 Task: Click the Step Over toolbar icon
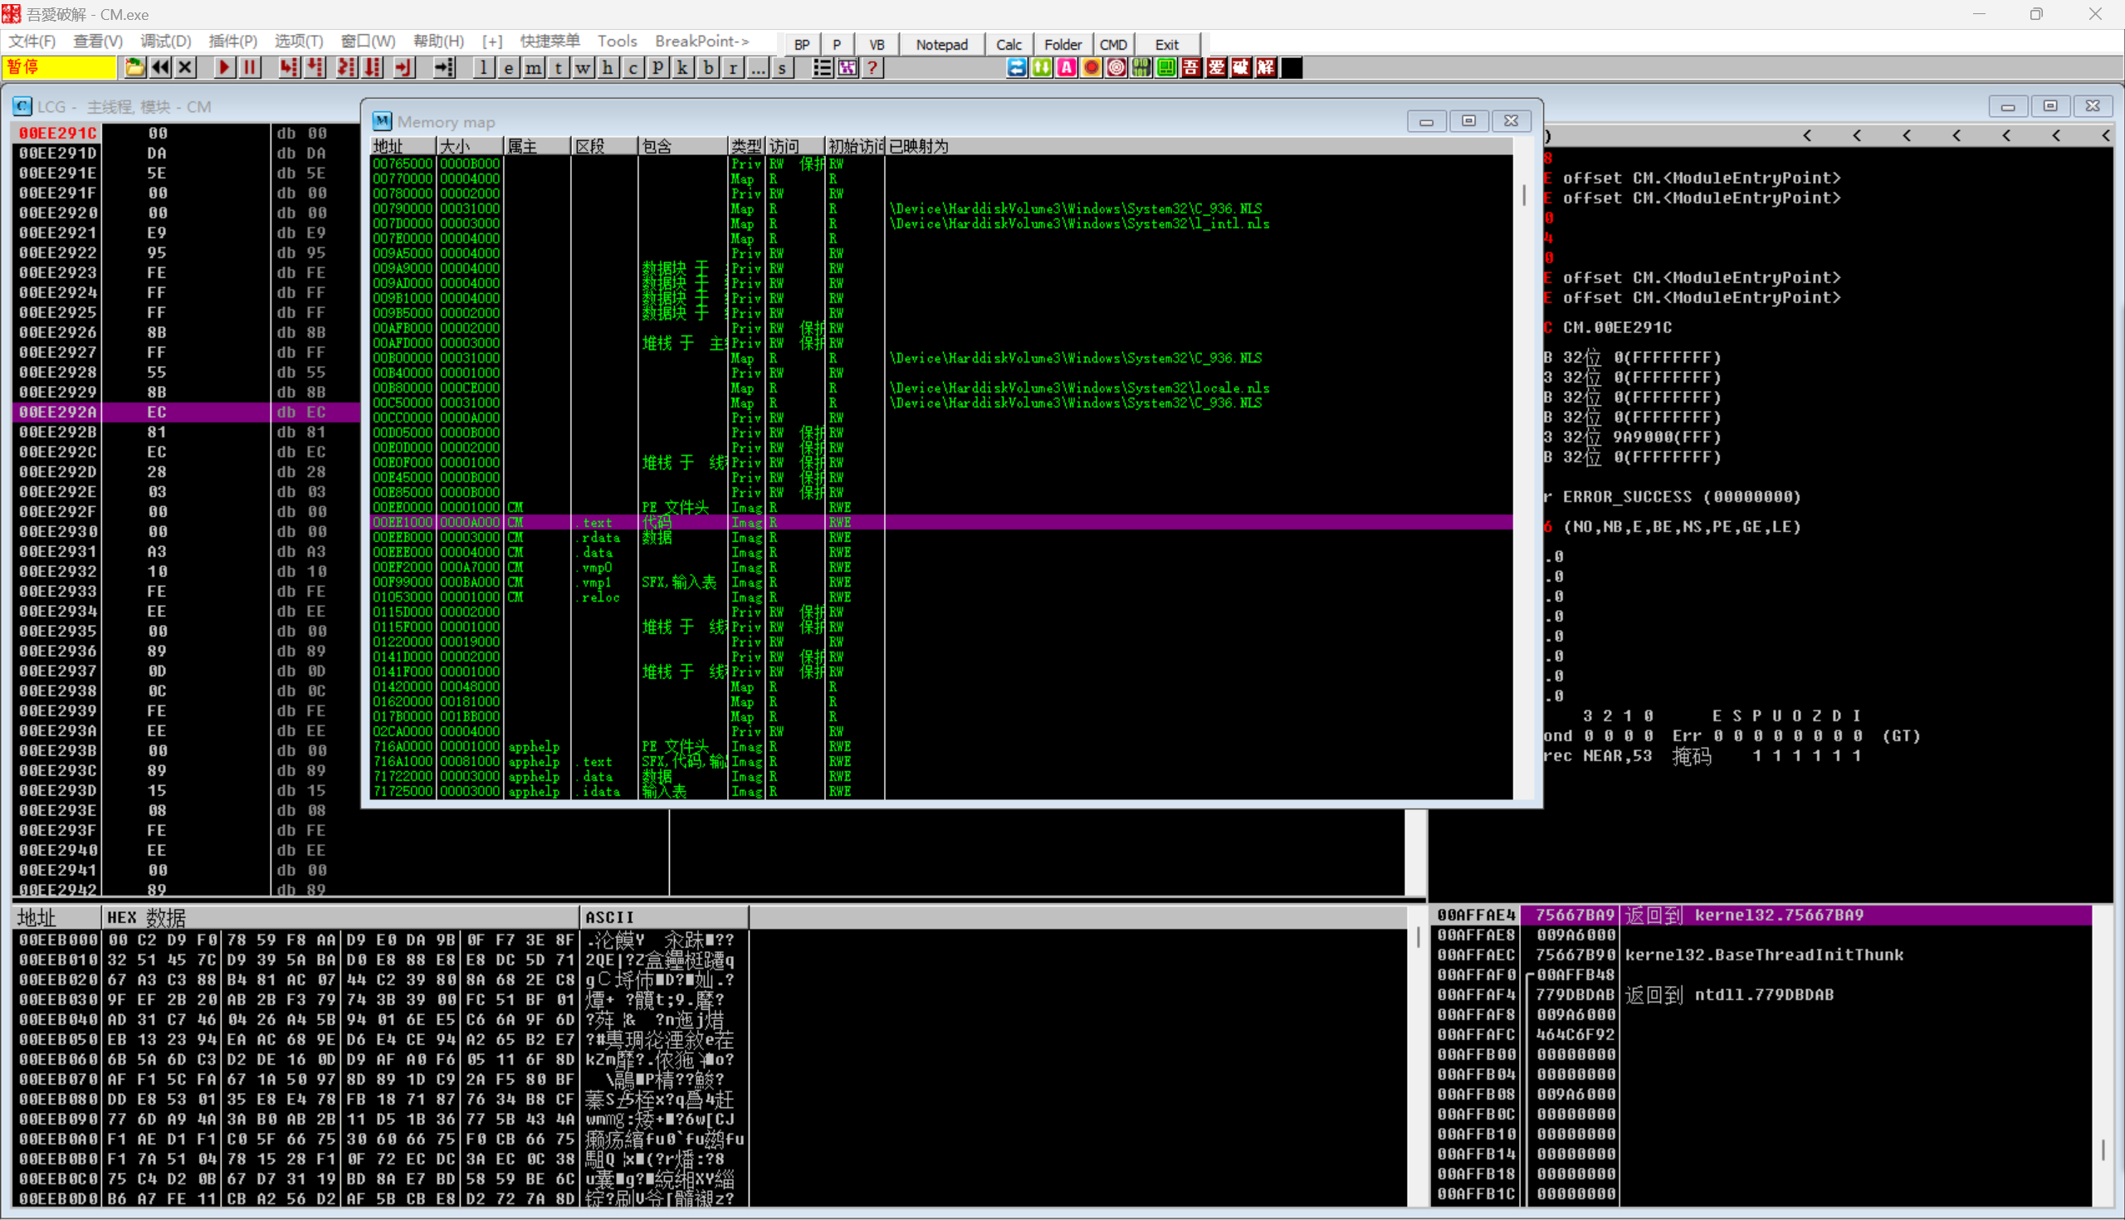pos(315,68)
